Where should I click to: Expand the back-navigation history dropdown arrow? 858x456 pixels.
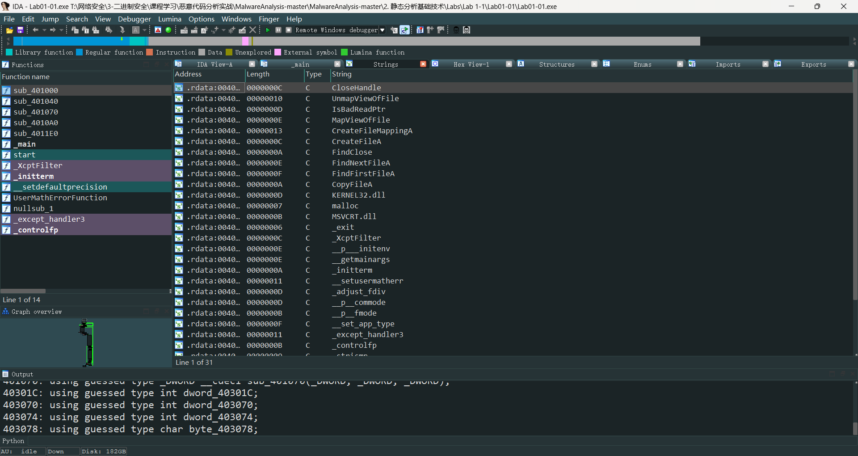point(44,30)
